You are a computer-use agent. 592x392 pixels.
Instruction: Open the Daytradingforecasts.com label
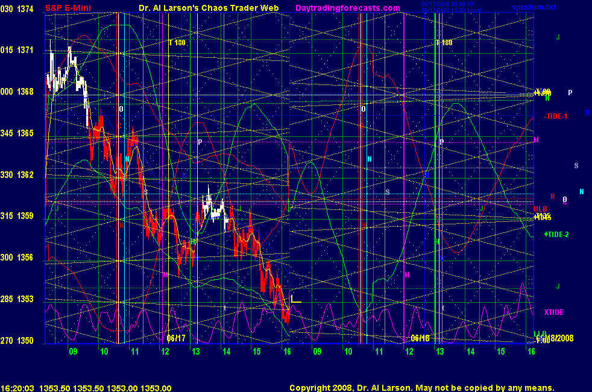tap(348, 8)
